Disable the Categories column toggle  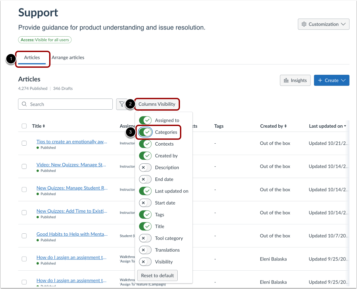[x=145, y=132]
